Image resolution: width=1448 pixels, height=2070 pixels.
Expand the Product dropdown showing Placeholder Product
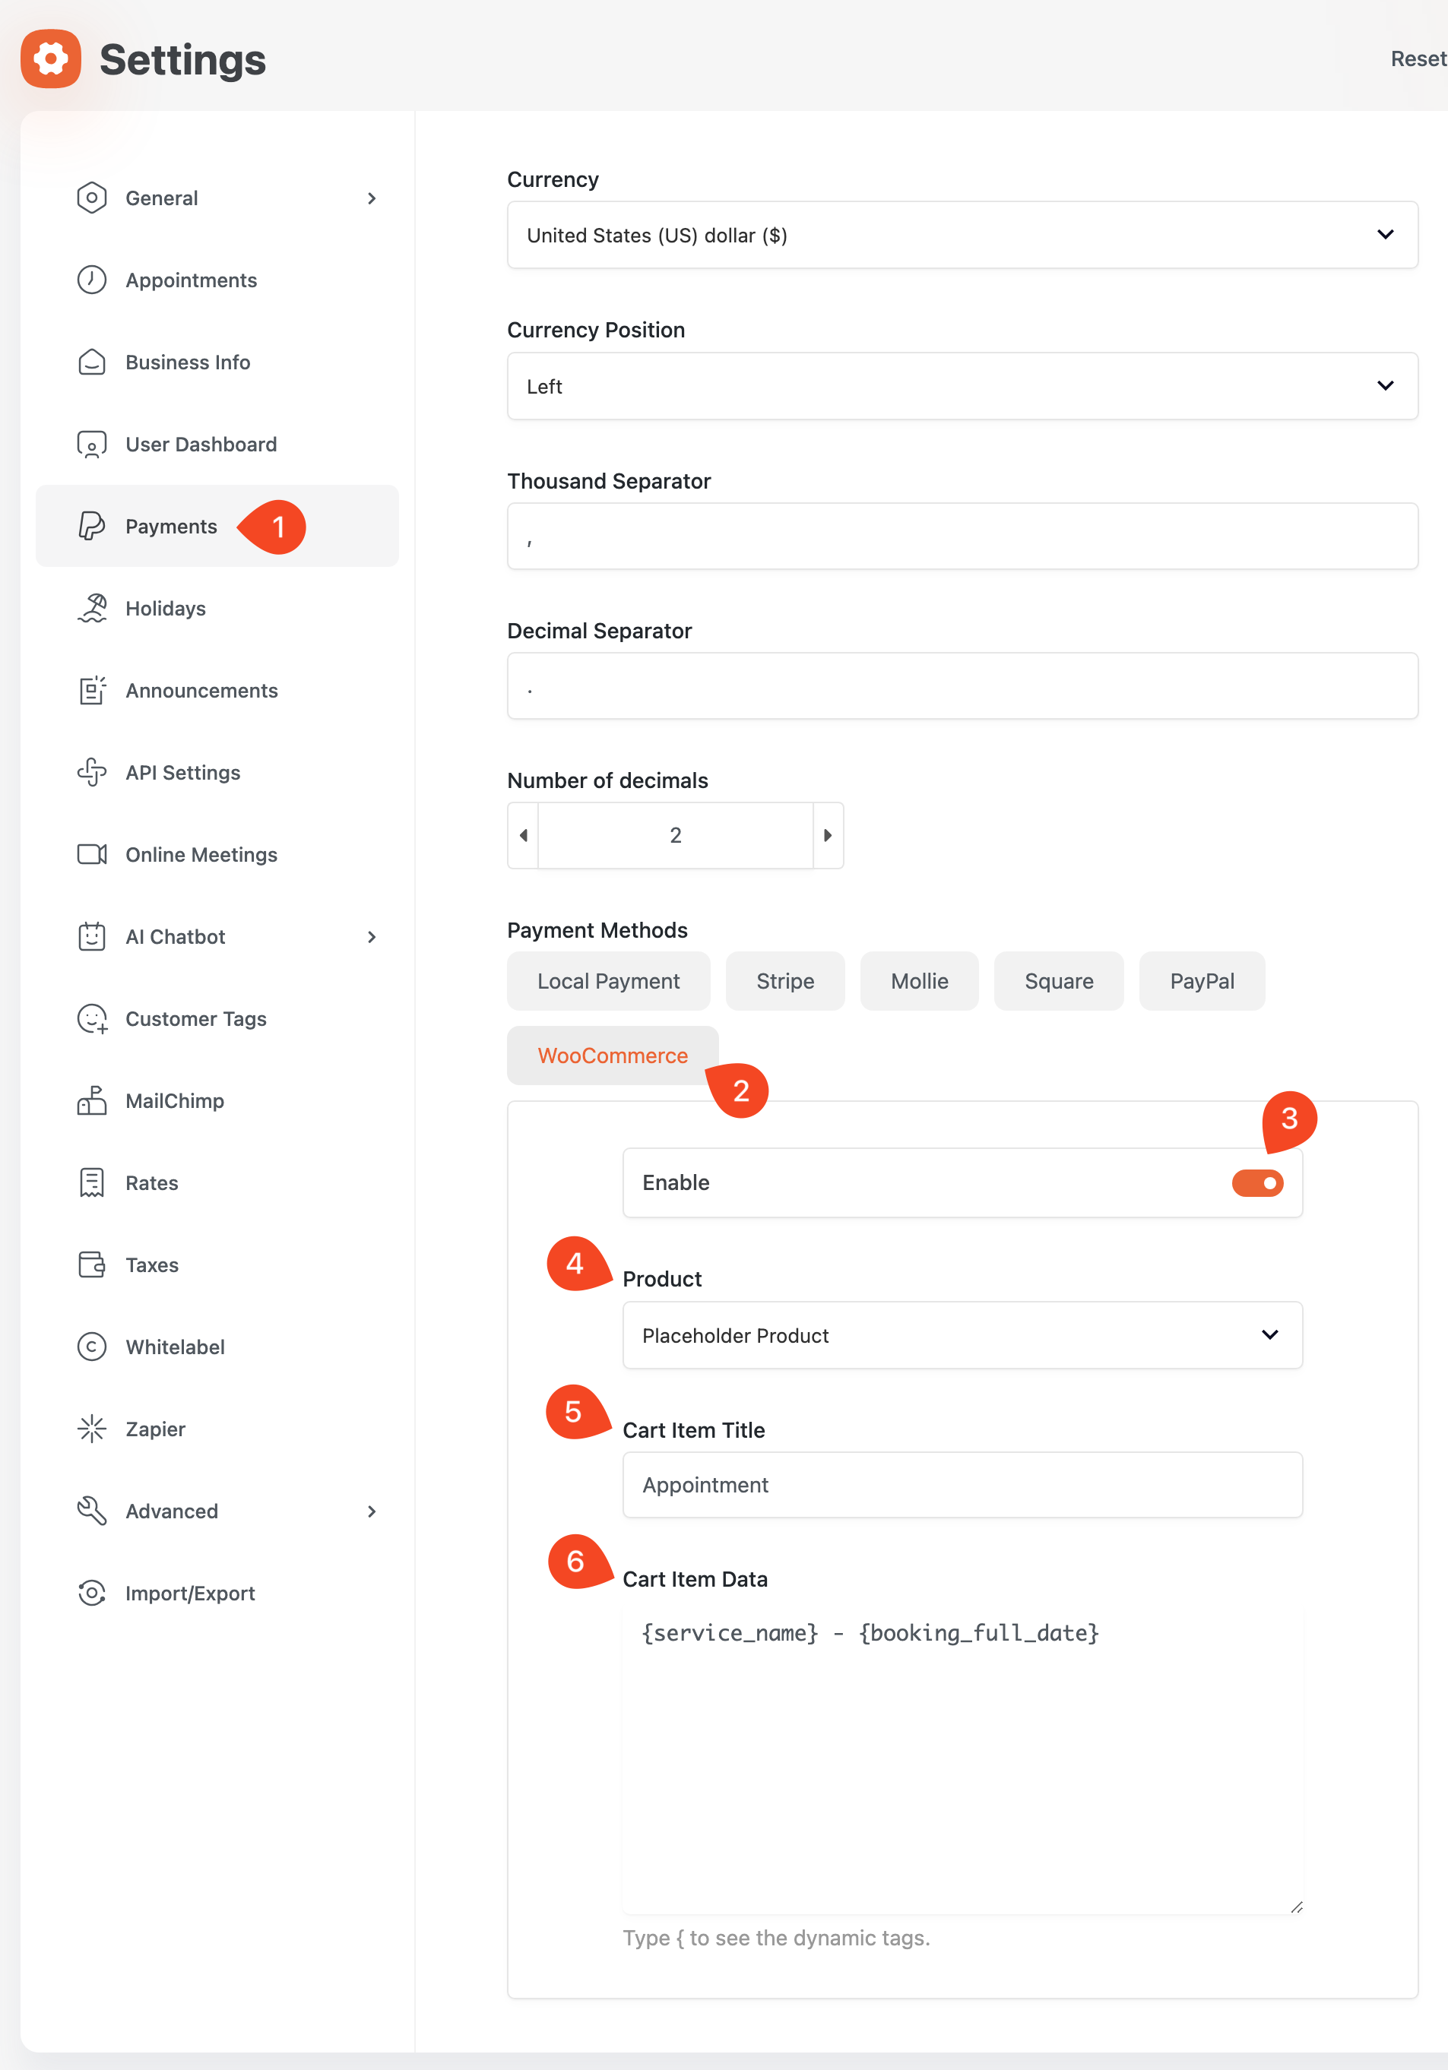(962, 1335)
